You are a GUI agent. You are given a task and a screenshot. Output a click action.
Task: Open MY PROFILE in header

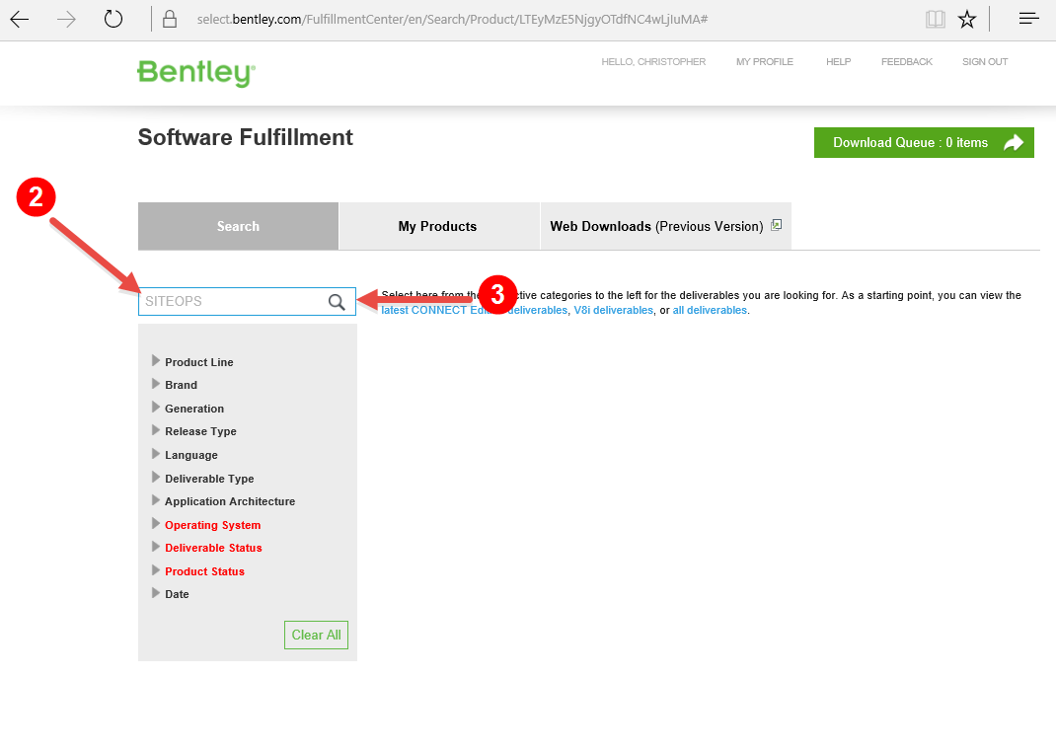coord(765,62)
